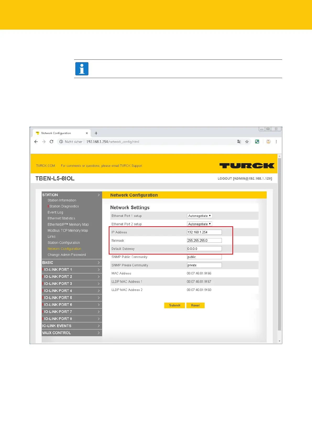Expand the IO-LINK PORT 6 section

(72, 305)
